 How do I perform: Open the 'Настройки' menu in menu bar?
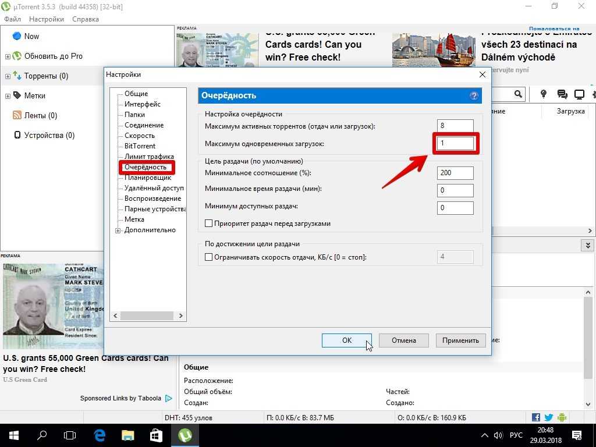point(47,19)
